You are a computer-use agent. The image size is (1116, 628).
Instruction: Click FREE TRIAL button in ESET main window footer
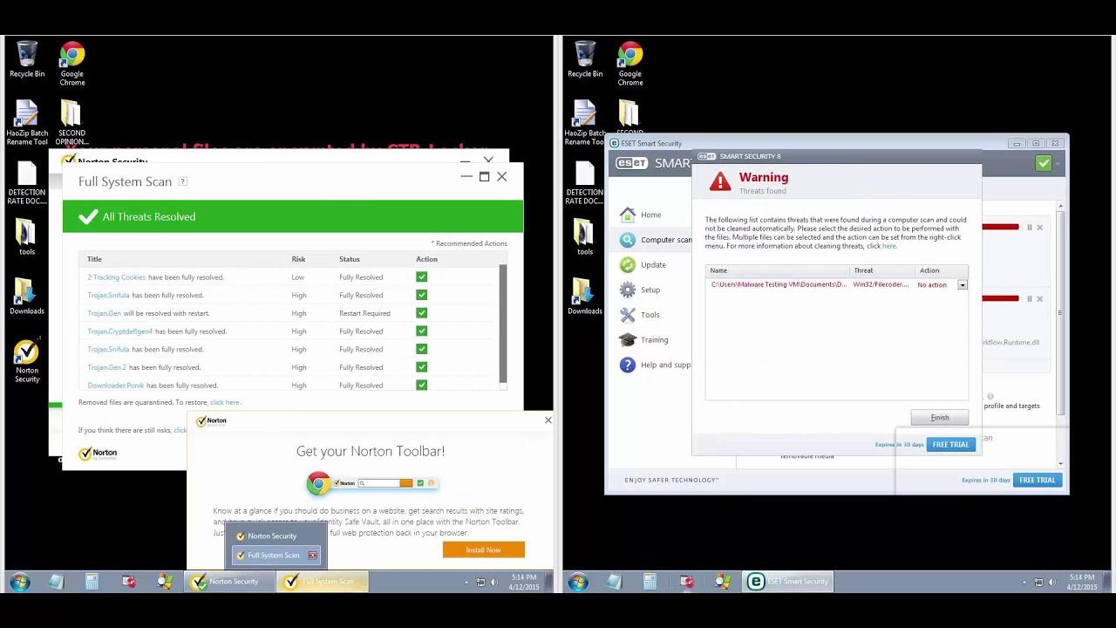(1037, 481)
